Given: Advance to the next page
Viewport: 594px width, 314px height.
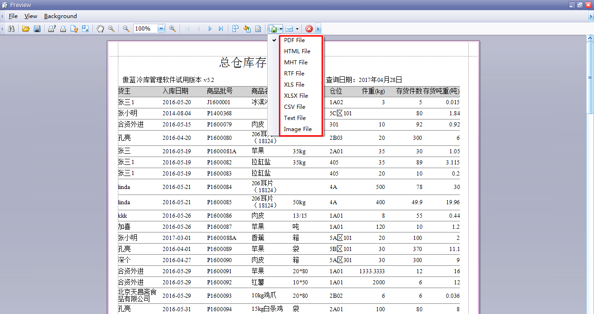Looking at the screenshot, I should click(210, 28).
